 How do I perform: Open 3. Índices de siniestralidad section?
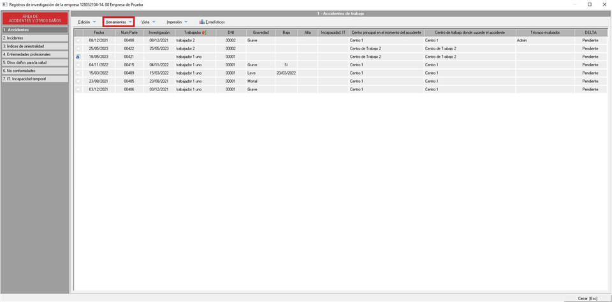(34, 47)
